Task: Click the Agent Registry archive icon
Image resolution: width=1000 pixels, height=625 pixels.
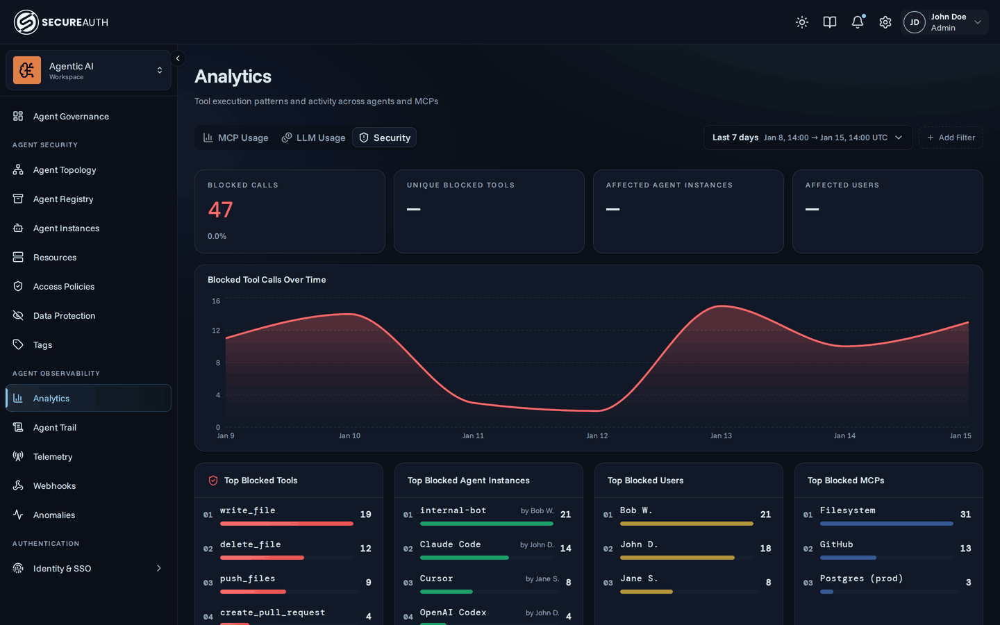Action: click(x=18, y=199)
